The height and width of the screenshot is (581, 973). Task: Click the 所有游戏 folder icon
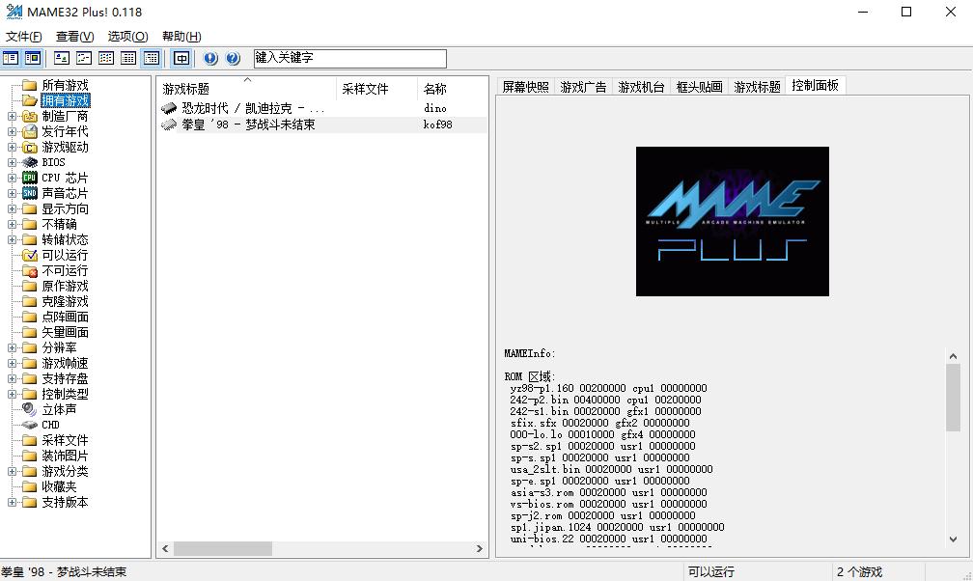click(x=30, y=85)
